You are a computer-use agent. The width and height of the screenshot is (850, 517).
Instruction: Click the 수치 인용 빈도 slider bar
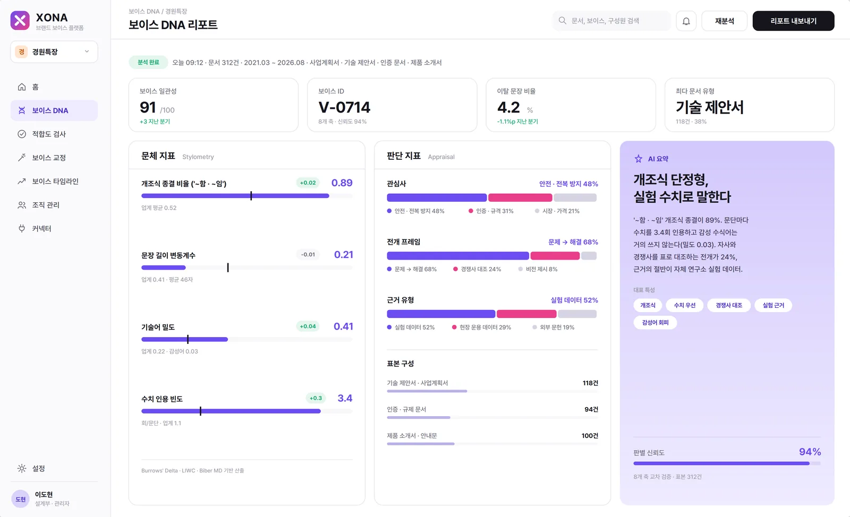(247, 411)
